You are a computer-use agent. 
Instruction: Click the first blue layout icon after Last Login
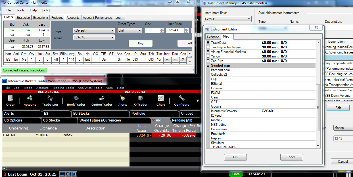(x=62, y=174)
